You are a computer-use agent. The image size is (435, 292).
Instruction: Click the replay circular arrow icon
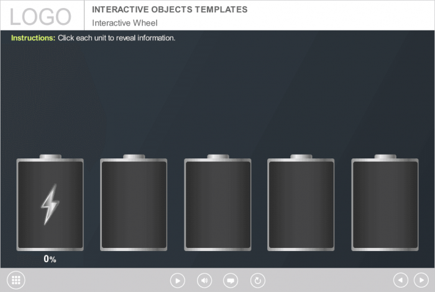pyautogui.click(x=257, y=280)
